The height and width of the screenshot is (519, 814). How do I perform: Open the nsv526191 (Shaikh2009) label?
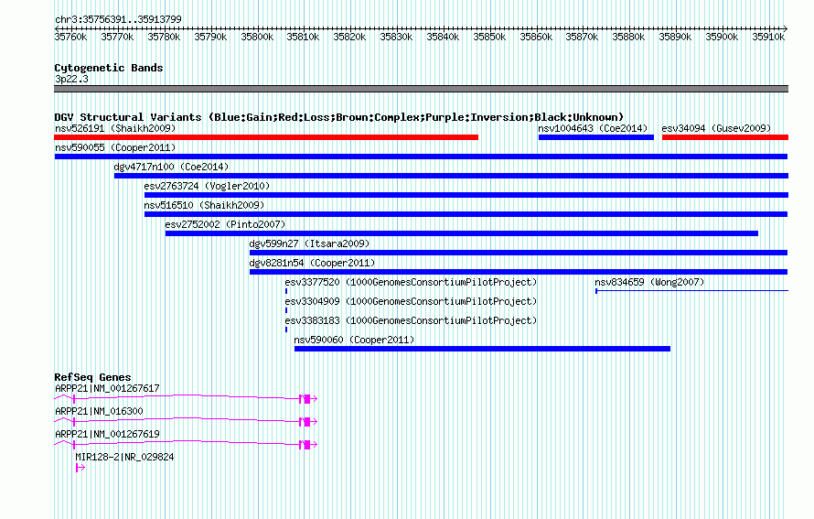tap(115, 128)
